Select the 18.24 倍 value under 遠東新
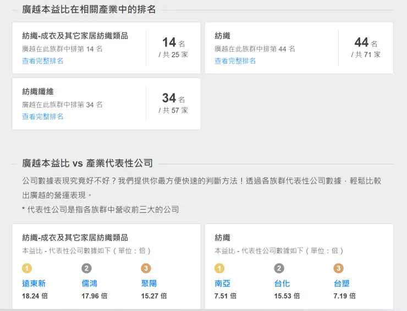The image size is (407, 311). 35,296
